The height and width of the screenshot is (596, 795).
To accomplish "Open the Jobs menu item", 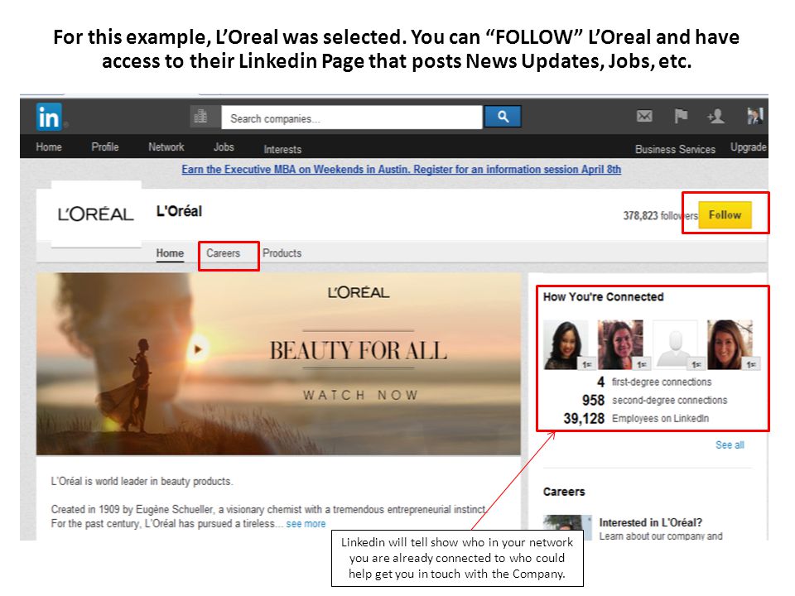I will pos(224,147).
